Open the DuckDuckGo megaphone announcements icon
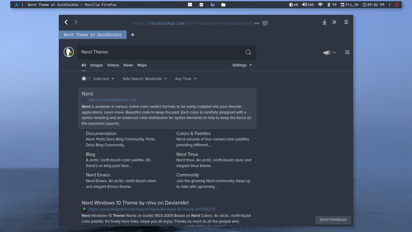412x232 pixels. click(327, 53)
